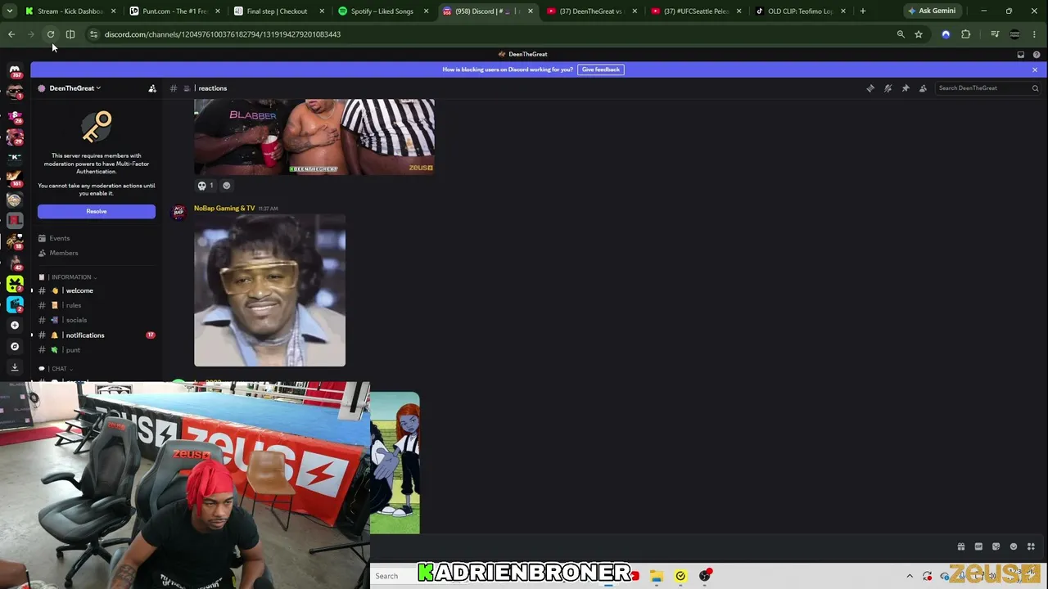Image resolution: width=1048 pixels, height=589 pixels.
Task: Open a new browser tab
Action: point(863,11)
